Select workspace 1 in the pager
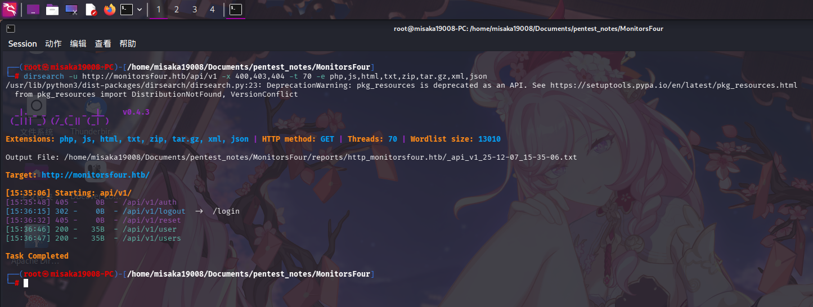The image size is (813, 307). 159,10
